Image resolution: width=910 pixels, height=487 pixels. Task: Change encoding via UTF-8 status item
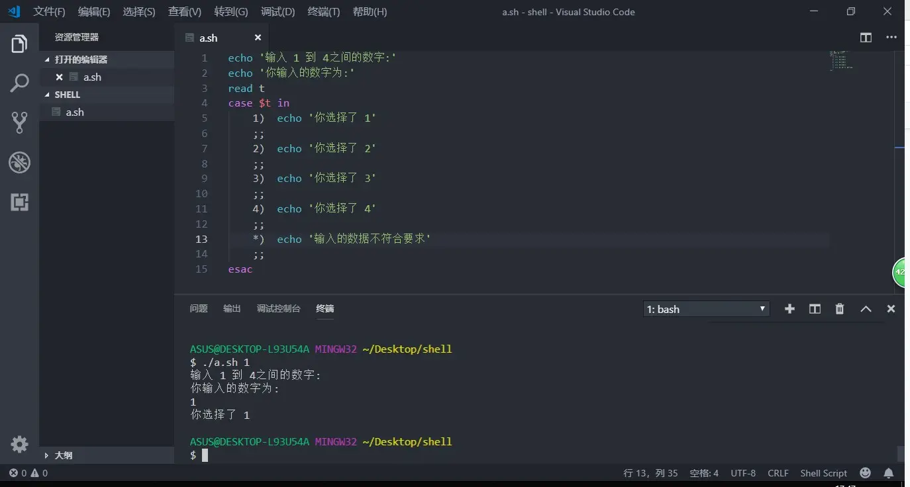743,473
